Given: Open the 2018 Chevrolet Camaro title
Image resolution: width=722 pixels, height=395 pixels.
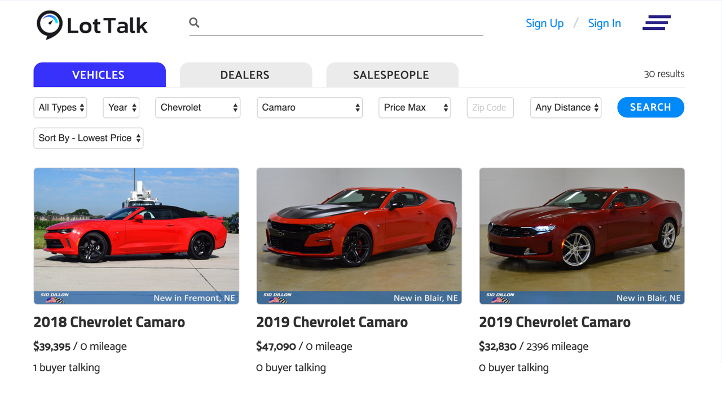Looking at the screenshot, I should coord(109,322).
